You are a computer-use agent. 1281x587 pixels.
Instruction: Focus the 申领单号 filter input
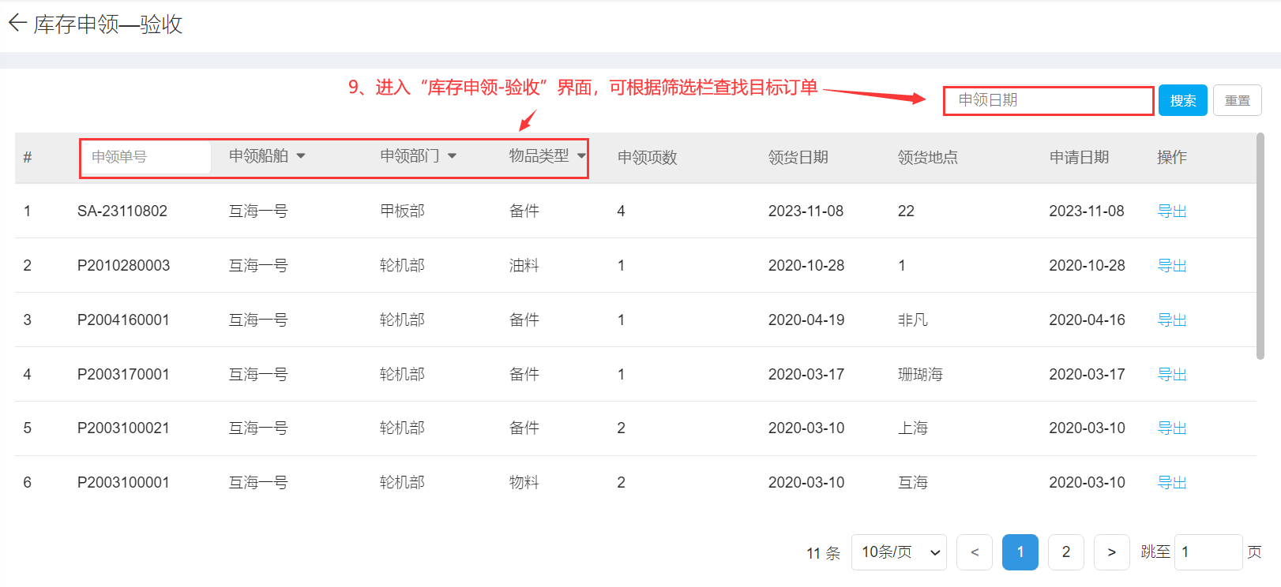[145, 157]
